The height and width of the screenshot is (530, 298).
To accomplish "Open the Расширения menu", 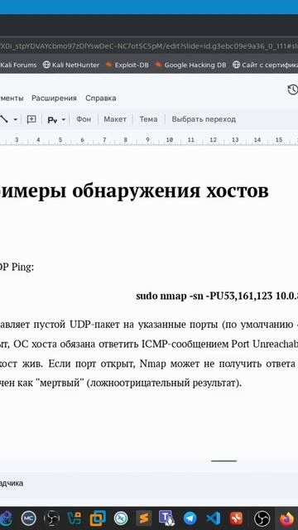I will [54, 98].
